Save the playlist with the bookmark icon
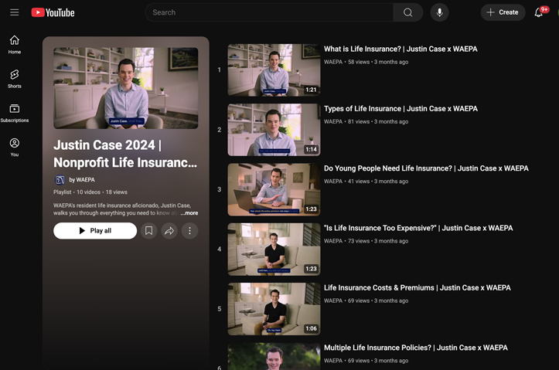 148,231
